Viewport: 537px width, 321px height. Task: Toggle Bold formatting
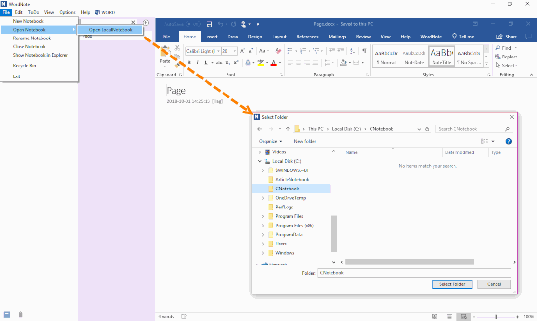[189, 62]
